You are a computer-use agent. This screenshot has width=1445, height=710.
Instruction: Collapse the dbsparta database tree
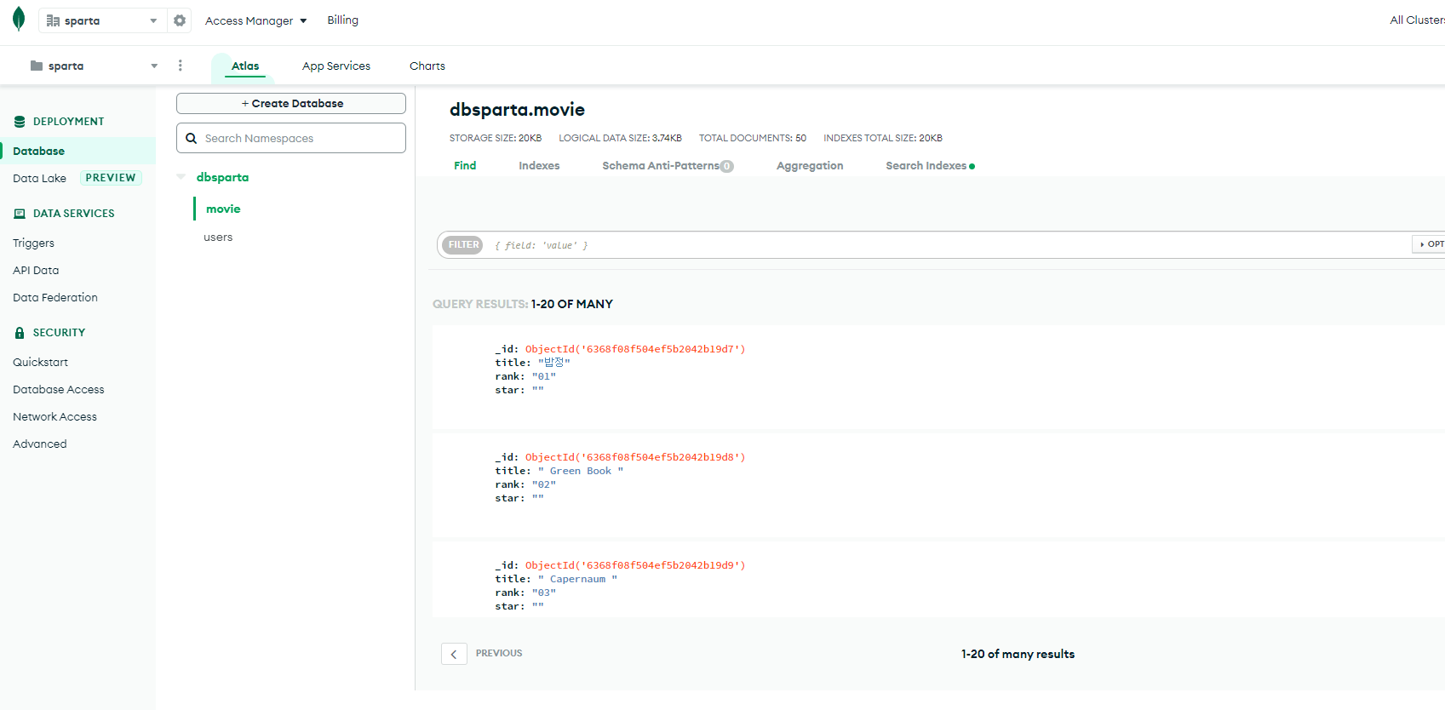[181, 177]
